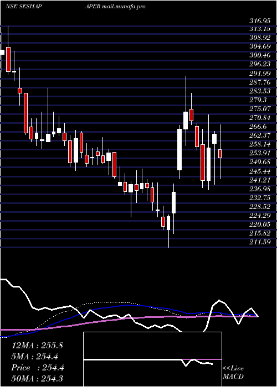Select the 228.52 axis value
Viewport: 277px width, 387px height.
pos(260,207)
